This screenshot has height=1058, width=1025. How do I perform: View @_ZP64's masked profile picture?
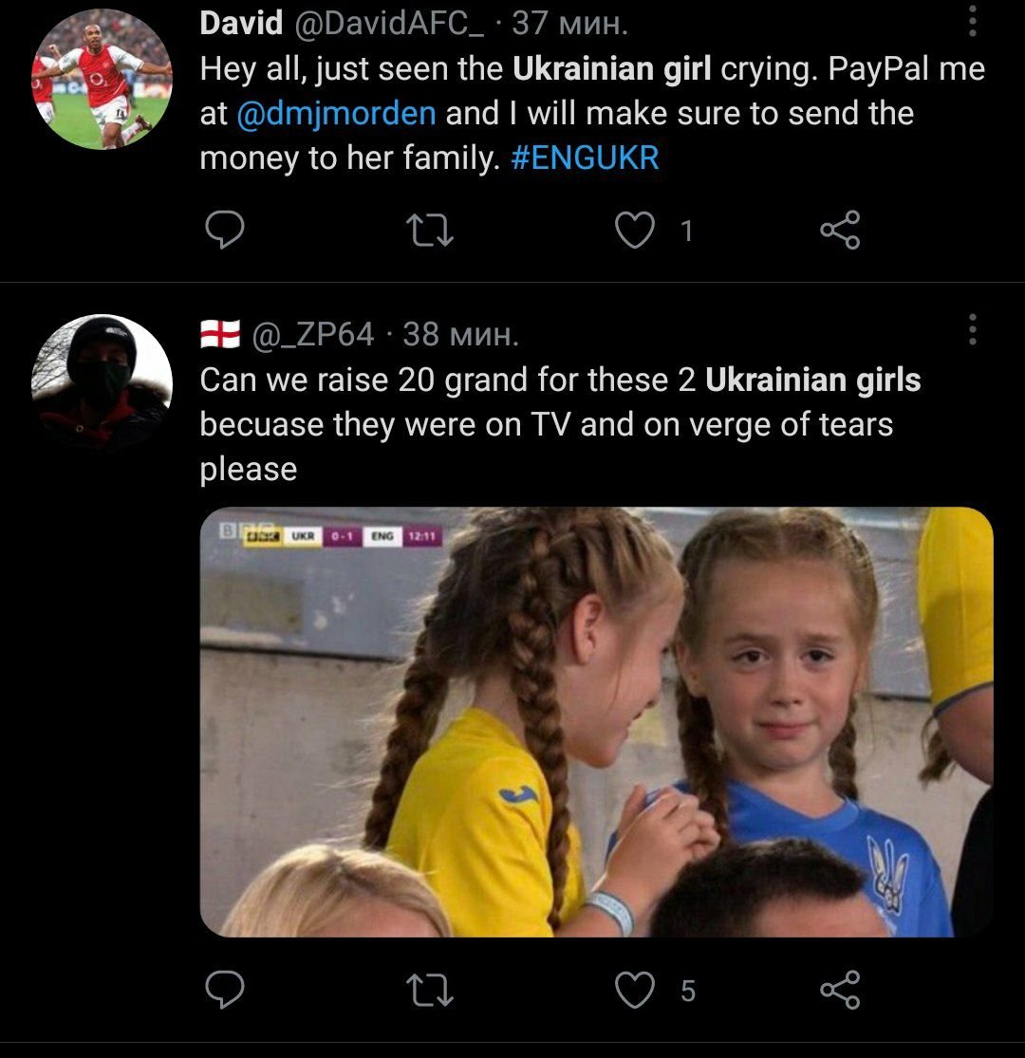(x=102, y=384)
